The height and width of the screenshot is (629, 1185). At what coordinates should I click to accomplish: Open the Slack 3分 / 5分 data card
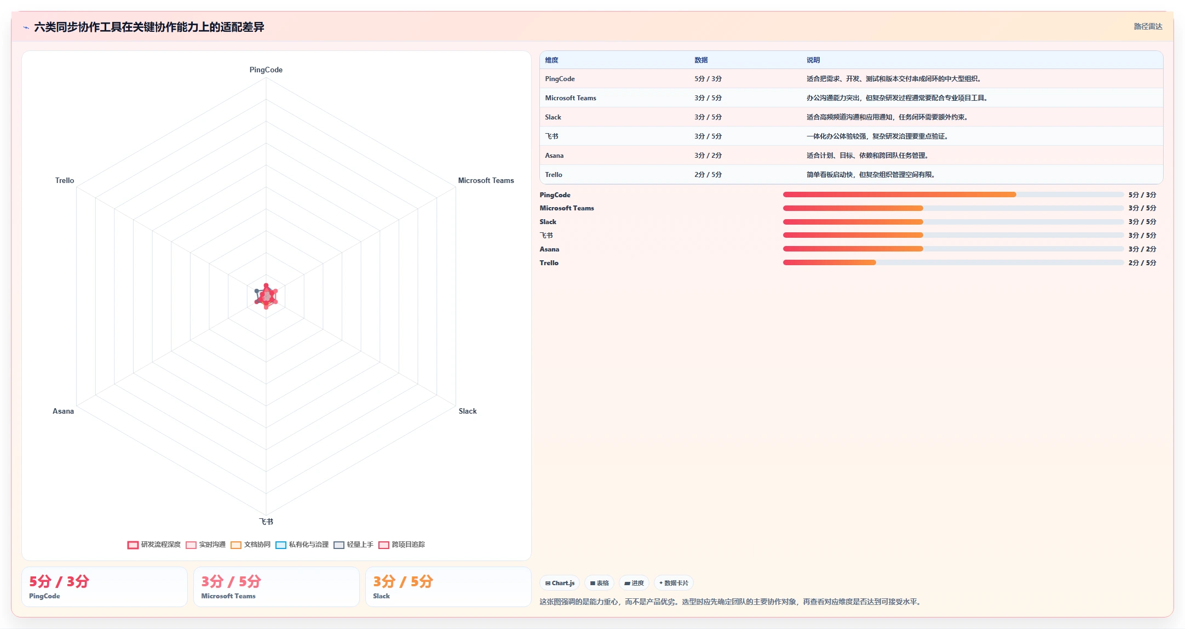[x=448, y=587]
